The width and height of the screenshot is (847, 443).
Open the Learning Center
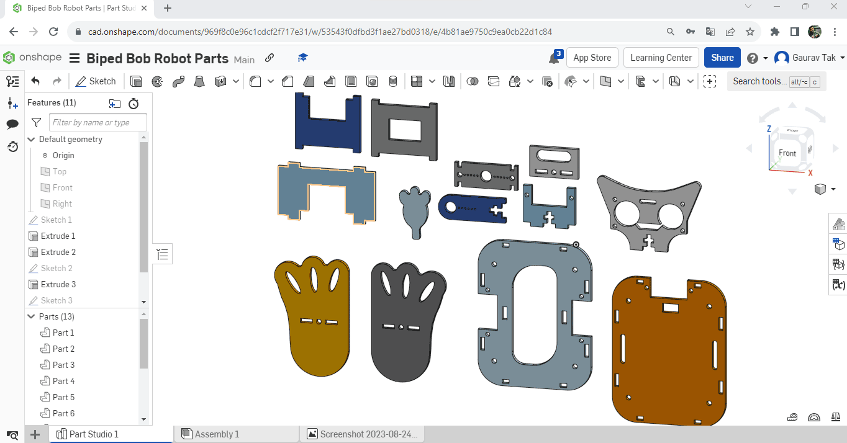tap(661, 57)
